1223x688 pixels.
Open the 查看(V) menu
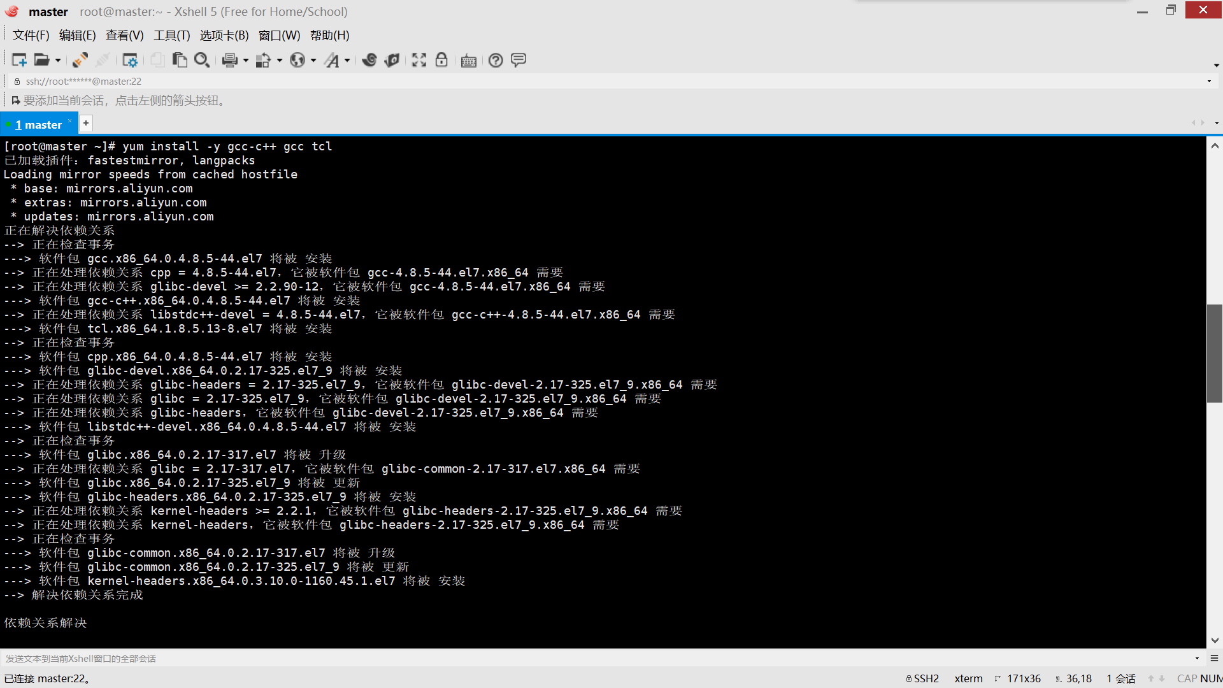124,35
